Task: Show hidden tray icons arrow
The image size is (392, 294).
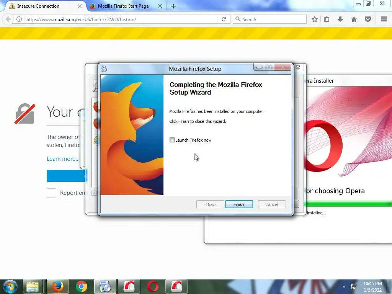Action: click(x=344, y=287)
